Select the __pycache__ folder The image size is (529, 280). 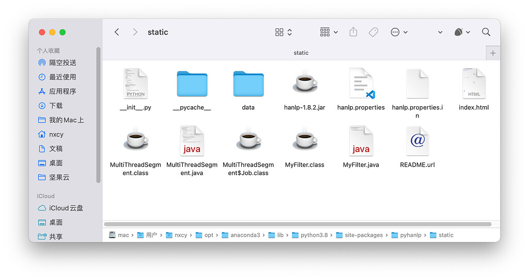pyautogui.click(x=192, y=84)
